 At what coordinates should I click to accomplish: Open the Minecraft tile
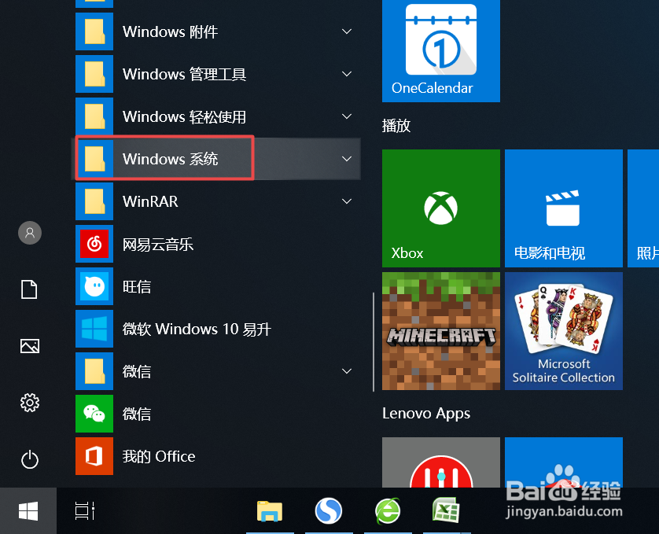tap(441, 331)
